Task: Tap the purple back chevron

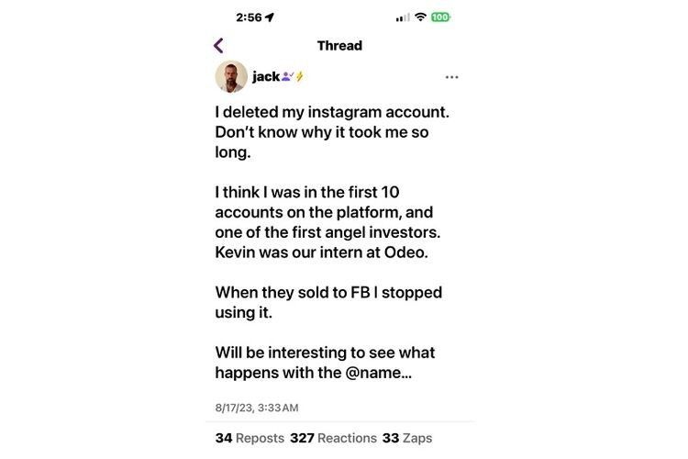Action: point(218,45)
